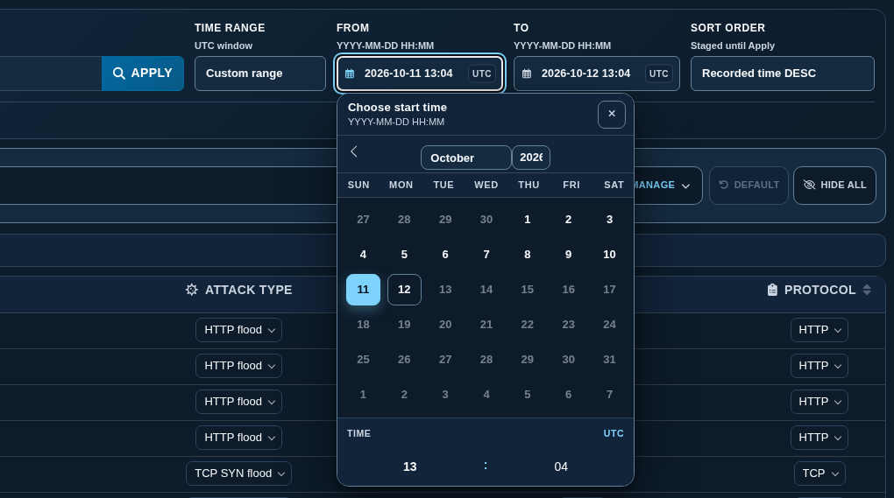The image size is (894, 498).
Task: Click the search icon on the Apply button
Action: coord(118,74)
